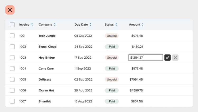The height and width of the screenshot is (112, 198).
Task: Toggle the select-all header checkbox
Action: [12, 25]
